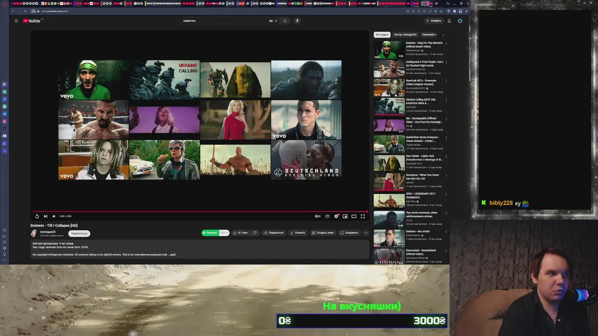Start voice search with microphone icon
This screenshot has width=598, height=336.
coord(297,21)
